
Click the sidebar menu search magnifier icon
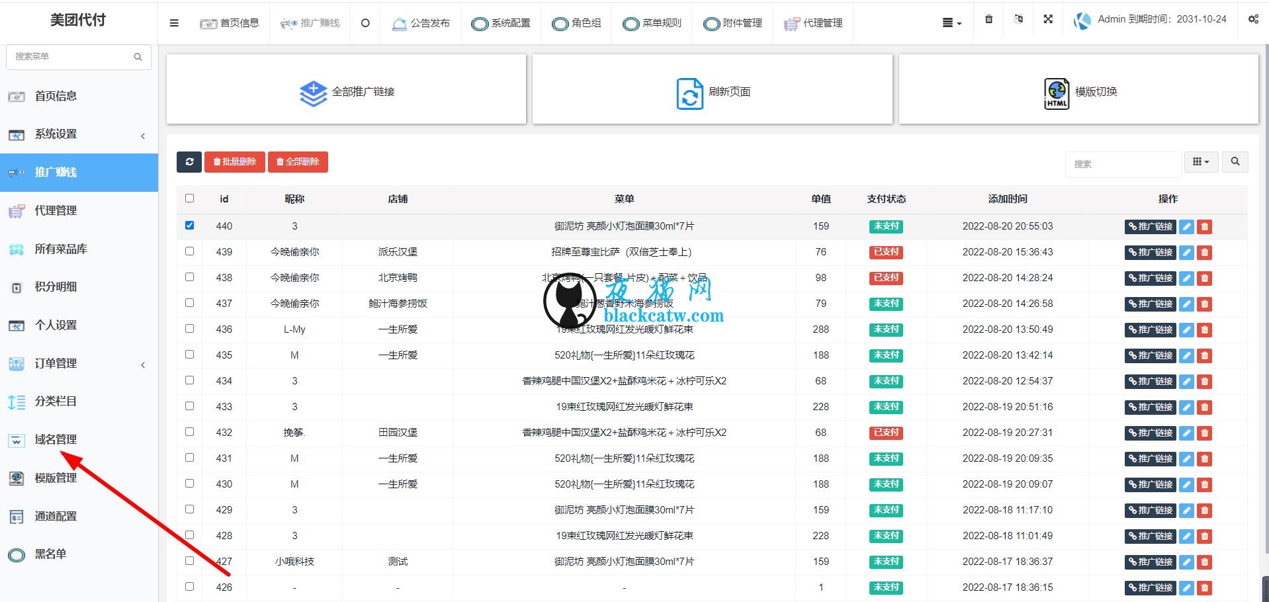coord(138,57)
